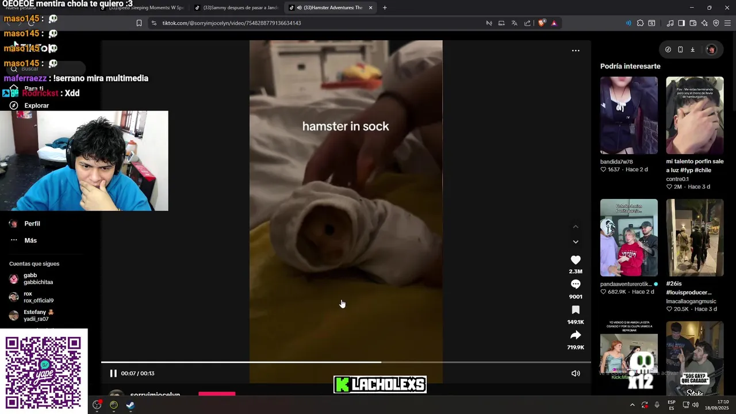Mute the Hamster Adventures tab audio icon
The height and width of the screenshot is (414, 736).
pos(299,8)
